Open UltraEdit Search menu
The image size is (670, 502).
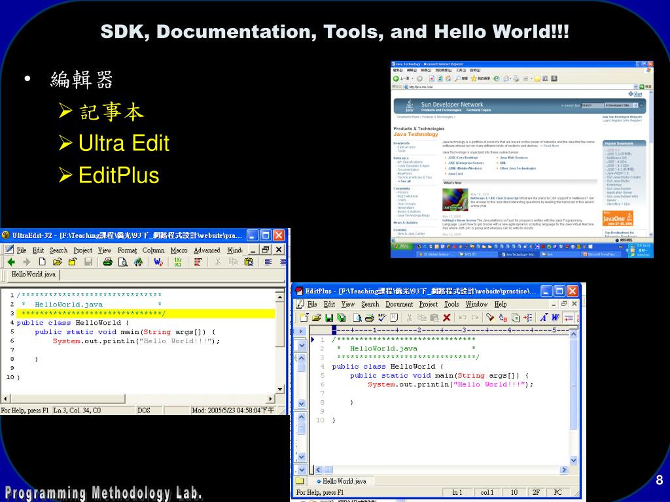tap(58, 250)
